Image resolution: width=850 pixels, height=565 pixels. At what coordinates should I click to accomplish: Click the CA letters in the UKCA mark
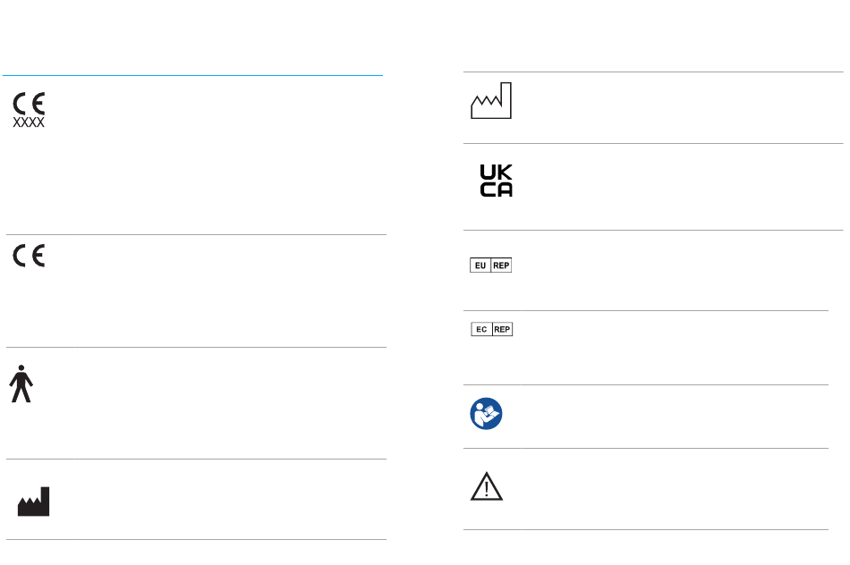pos(496,190)
